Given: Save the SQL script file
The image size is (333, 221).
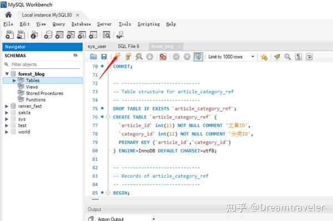Looking at the screenshot, I should click(104, 57).
